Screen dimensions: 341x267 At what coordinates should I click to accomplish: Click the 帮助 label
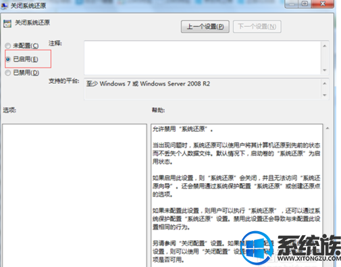tap(158, 110)
